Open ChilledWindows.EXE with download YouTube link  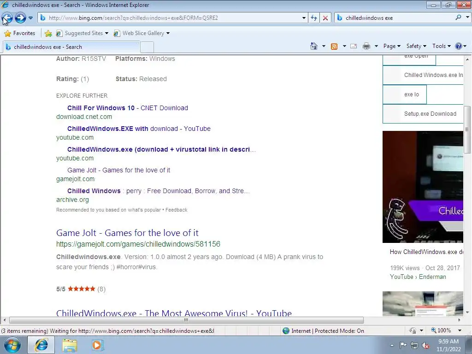coord(139,129)
